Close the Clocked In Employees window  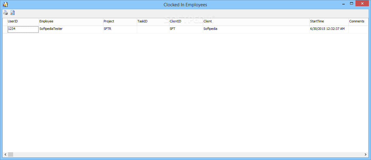pyautogui.click(x=362, y=3)
